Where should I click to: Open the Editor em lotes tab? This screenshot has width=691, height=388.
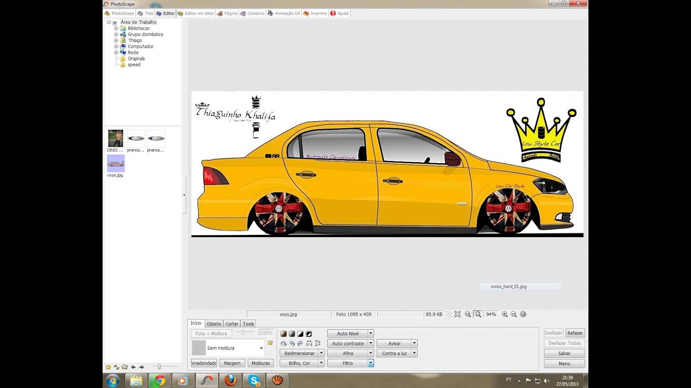(x=195, y=13)
